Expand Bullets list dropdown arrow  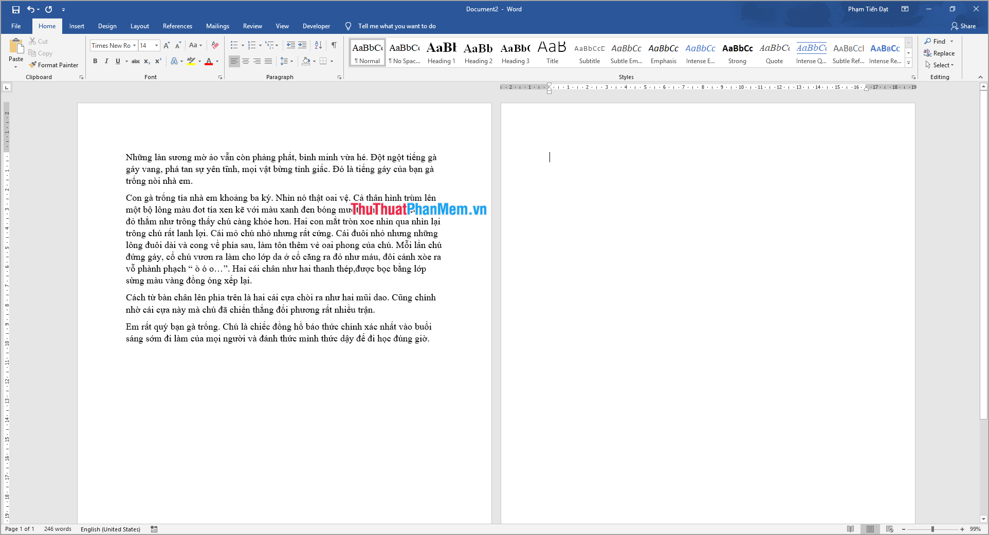point(243,46)
